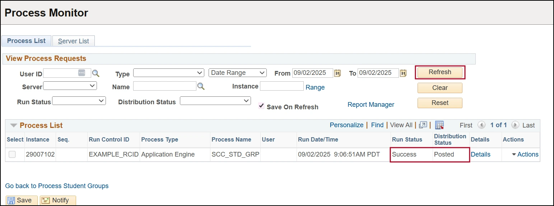This screenshot has height=206, width=554.
Task: Check the Select box for instance 29007102
Action: 12,154
